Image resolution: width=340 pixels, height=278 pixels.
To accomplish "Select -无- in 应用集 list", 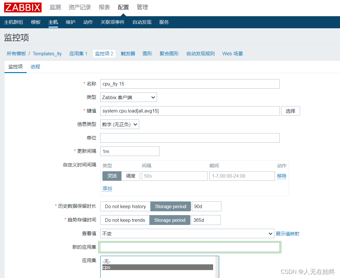I will (158, 261).
